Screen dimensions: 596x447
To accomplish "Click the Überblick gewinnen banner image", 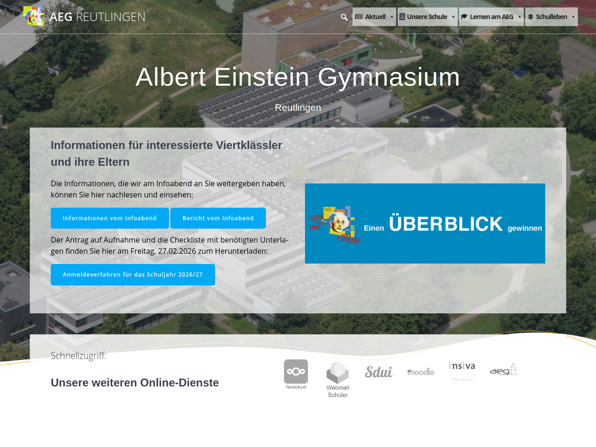I will (x=425, y=223).
